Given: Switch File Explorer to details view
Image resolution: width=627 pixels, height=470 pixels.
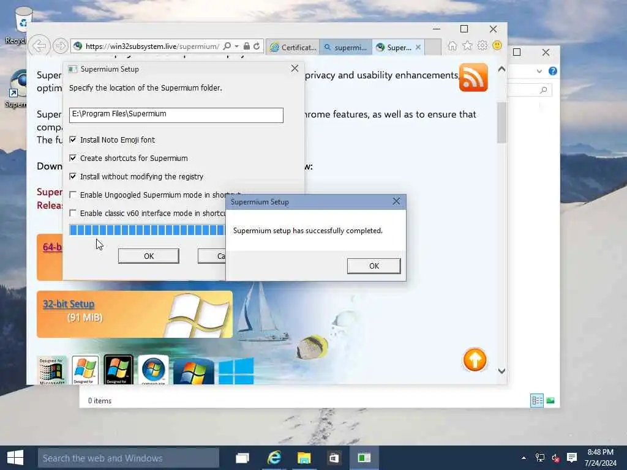Looking at the screenshot, I should pyautogui.click(x=537, y=400).
